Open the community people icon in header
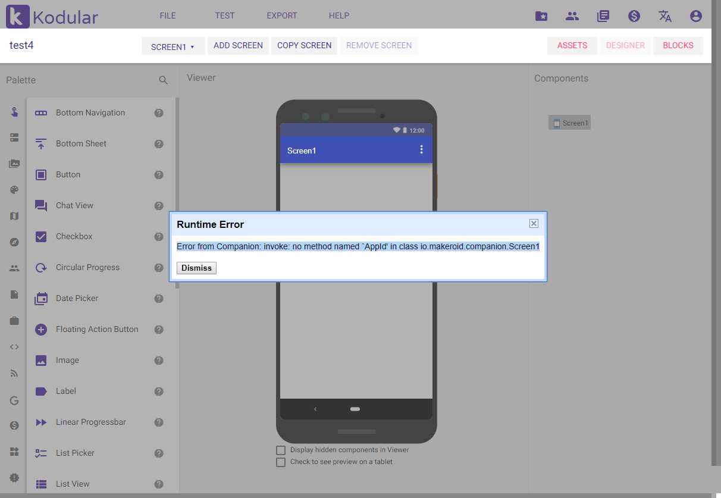This screenshot has height=498, width=721. (572, 16)
